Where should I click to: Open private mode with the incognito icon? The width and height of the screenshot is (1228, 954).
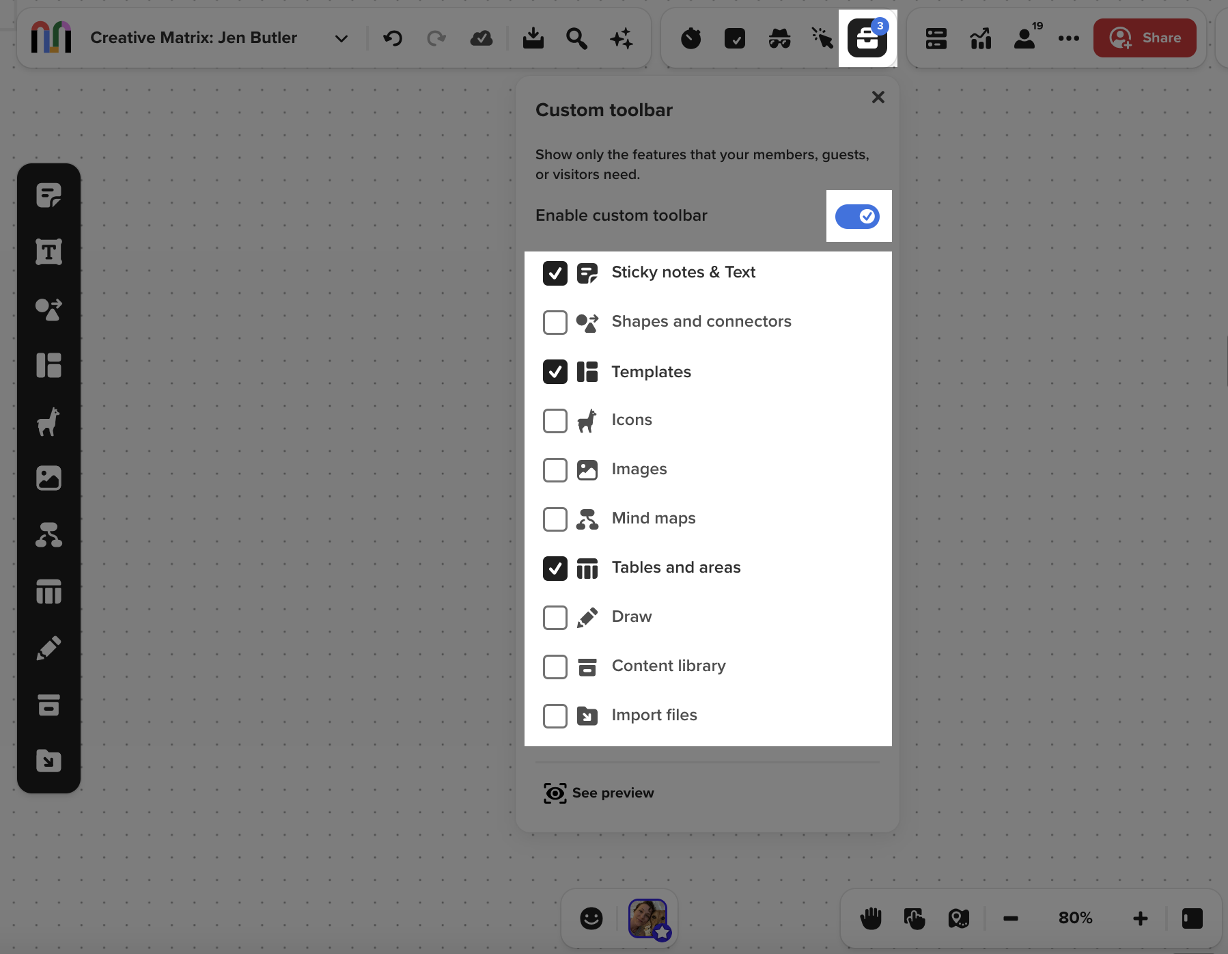(779, 38)
